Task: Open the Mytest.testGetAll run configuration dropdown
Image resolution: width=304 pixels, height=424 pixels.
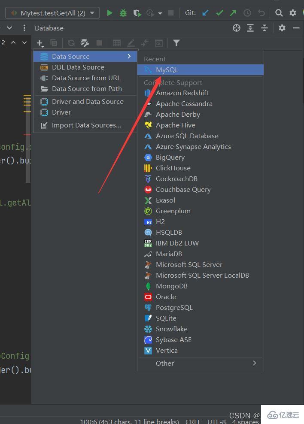Action: [52, 13]
